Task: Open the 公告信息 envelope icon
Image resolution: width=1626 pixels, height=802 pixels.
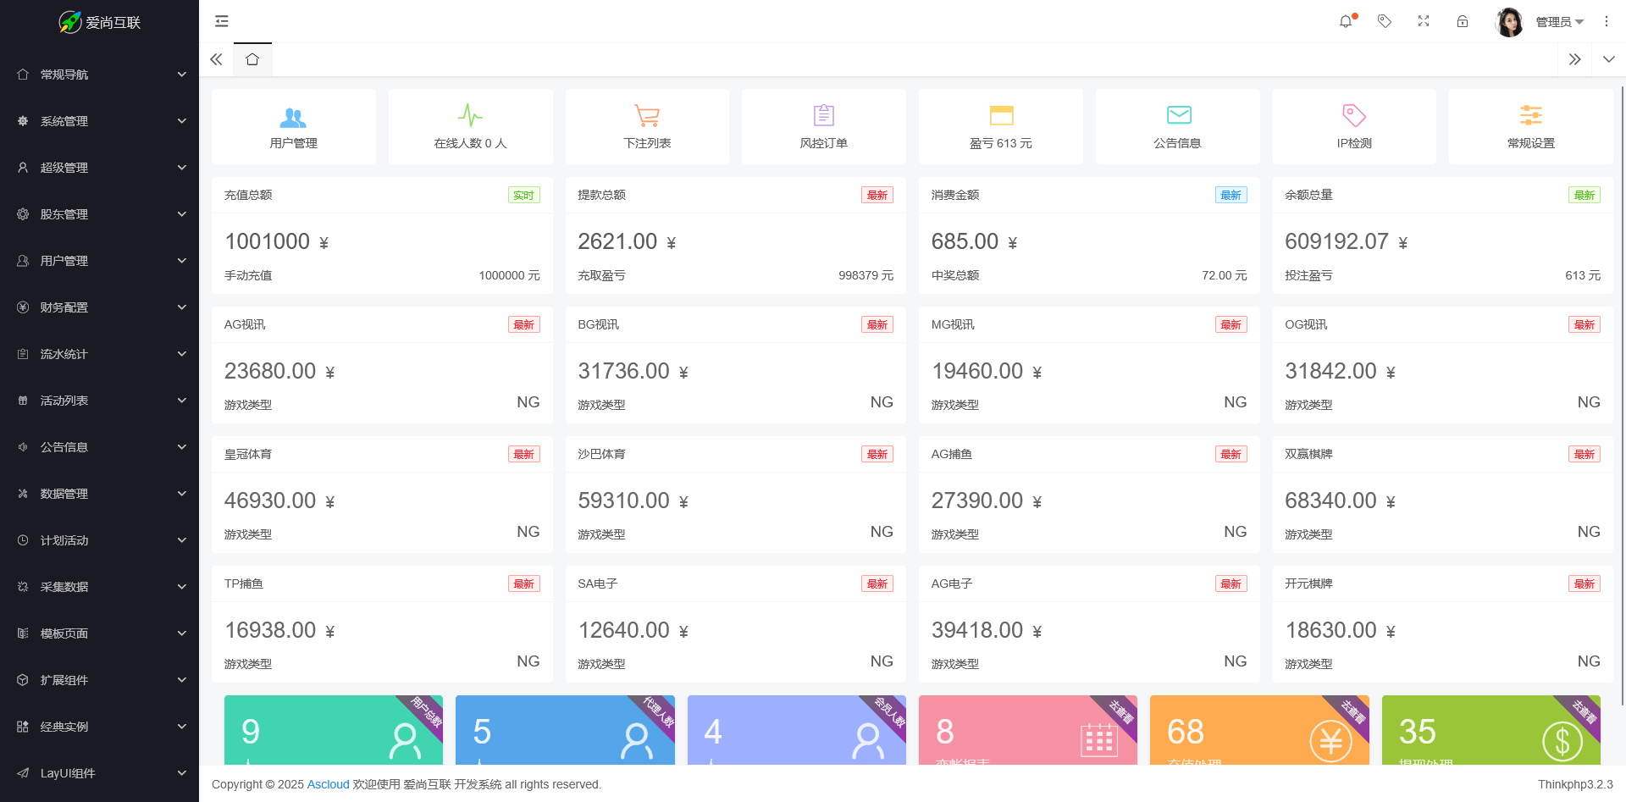Action: click(x=1178, y=115)
